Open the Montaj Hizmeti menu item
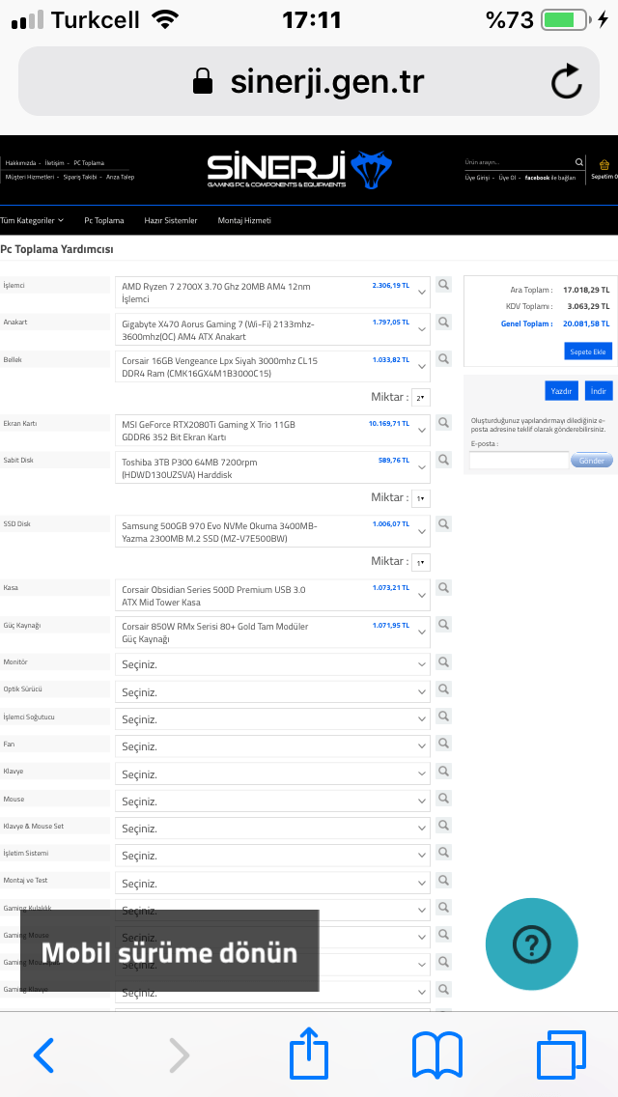Viewport: 618px width, 1097px height. click(x=244, y=220)
